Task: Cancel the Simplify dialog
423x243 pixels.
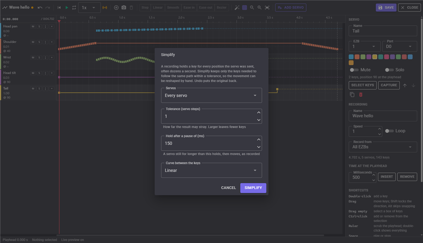Action: coord(228,188)
